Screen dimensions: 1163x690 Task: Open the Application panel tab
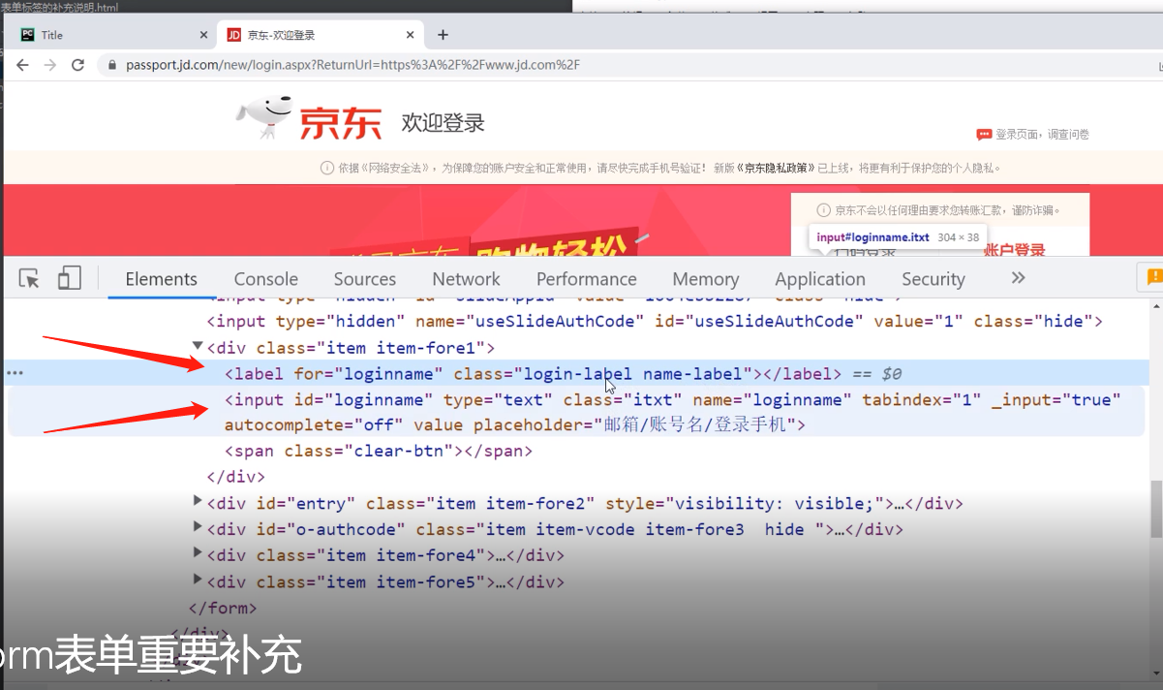[x=820, y=279]
